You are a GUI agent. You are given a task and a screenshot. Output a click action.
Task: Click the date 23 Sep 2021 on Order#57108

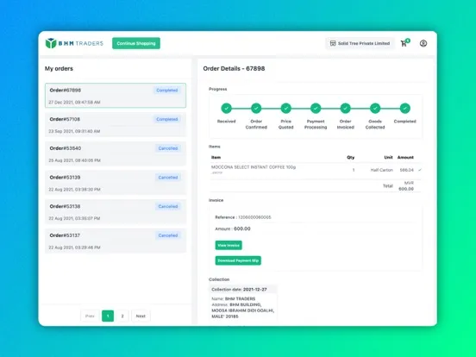pos(74,131)
